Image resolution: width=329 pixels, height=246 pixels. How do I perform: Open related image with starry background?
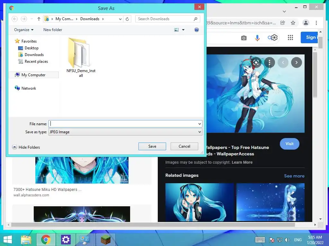(271, 202)
